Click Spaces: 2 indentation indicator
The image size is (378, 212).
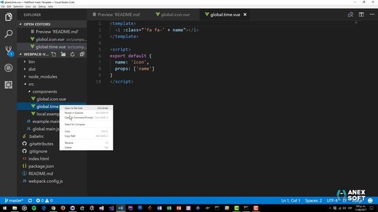[314, 200]
